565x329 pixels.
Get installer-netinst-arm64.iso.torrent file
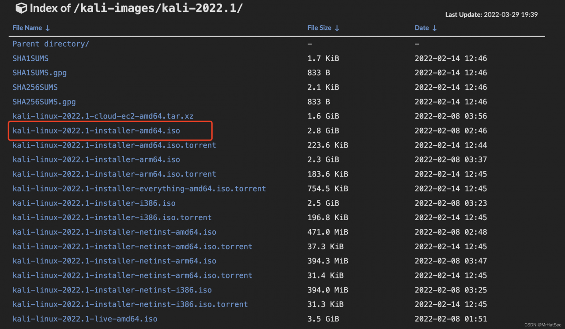(x=132, y=276)
